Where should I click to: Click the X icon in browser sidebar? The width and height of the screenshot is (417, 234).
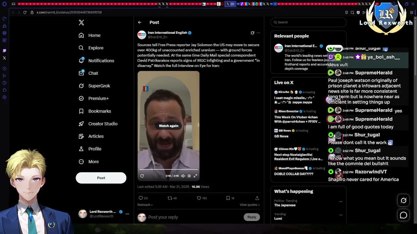pos(4,58)
